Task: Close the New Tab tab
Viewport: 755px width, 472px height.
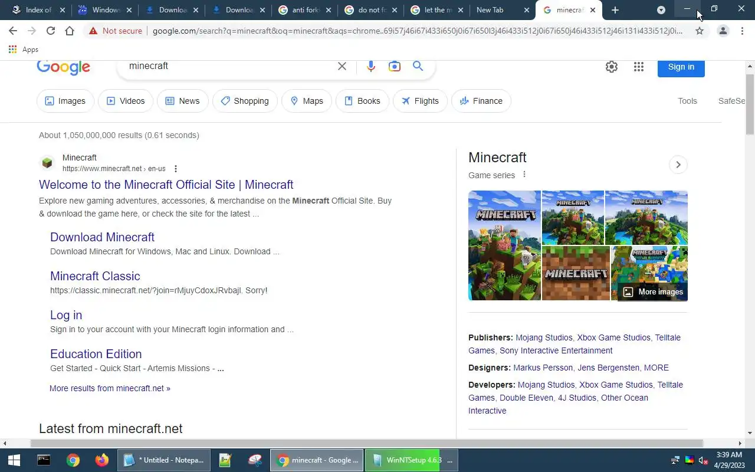Action: click(x=527, y=10)
